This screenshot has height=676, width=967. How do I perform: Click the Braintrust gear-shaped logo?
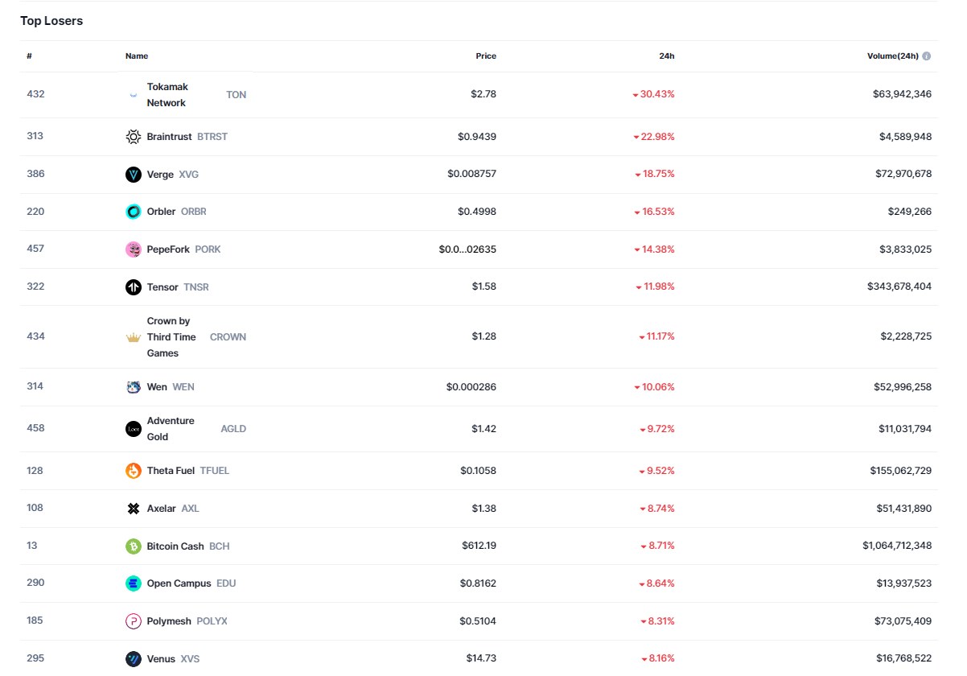pyautogui.click(x=134, y=137)
